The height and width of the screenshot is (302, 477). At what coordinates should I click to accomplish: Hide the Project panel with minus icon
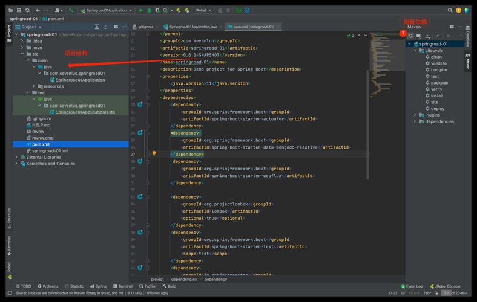(124, 27)
